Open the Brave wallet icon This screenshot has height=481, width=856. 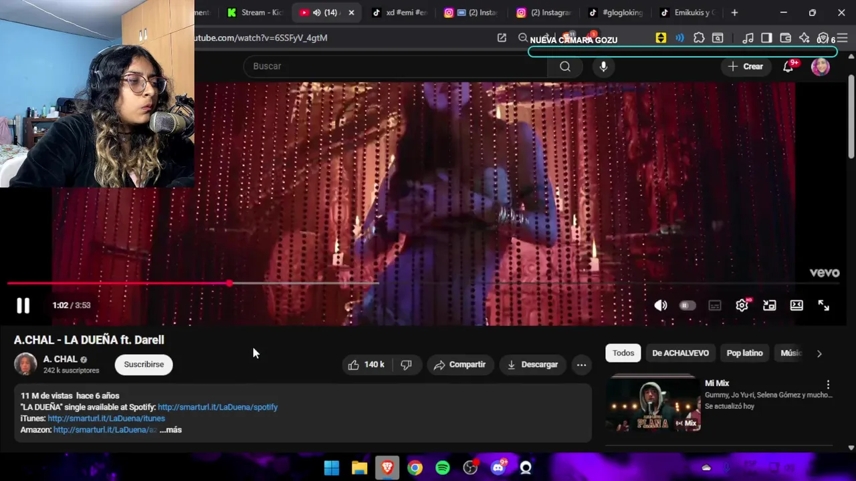coord(786,38)
